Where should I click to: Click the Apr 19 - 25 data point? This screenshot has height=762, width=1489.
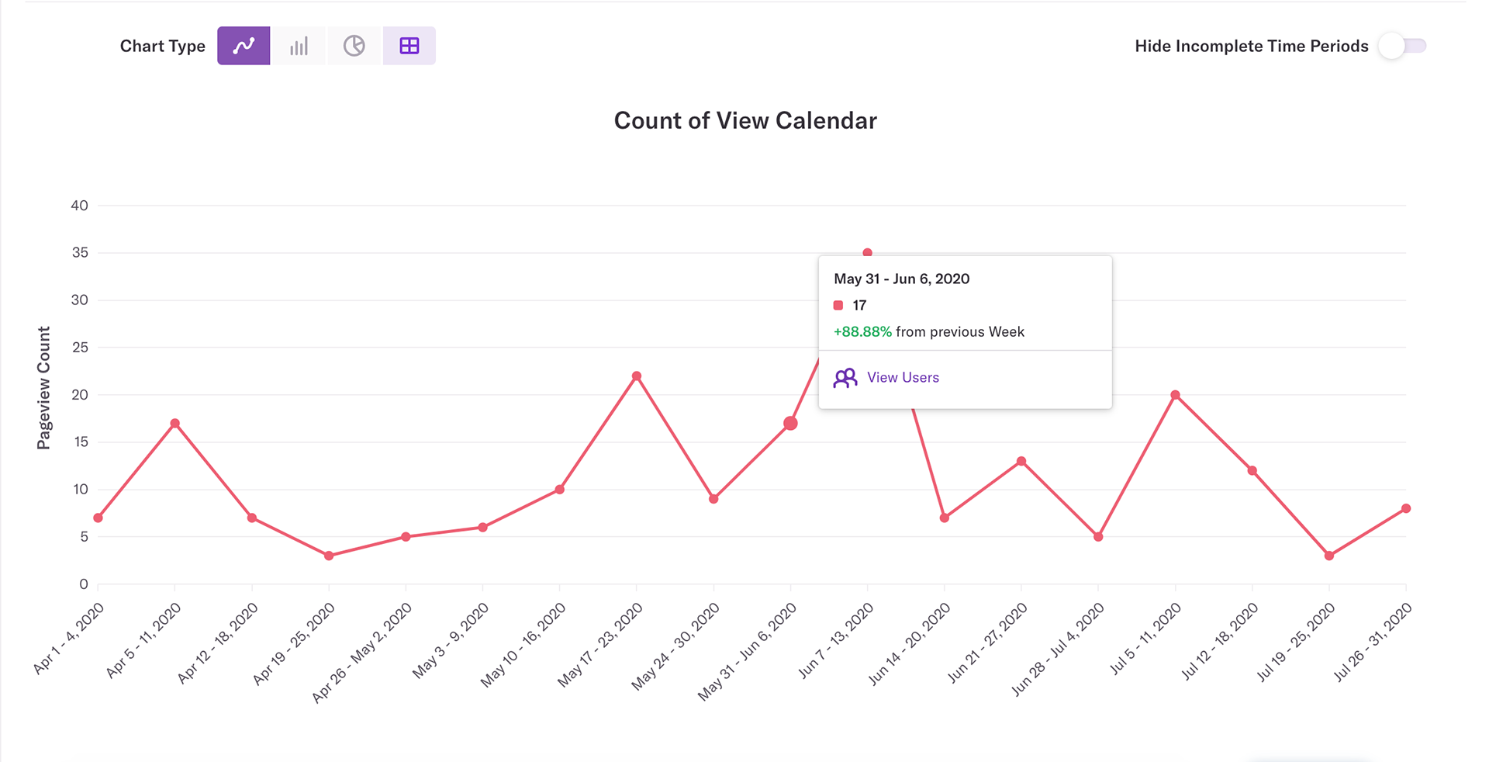tap(329, 556)
